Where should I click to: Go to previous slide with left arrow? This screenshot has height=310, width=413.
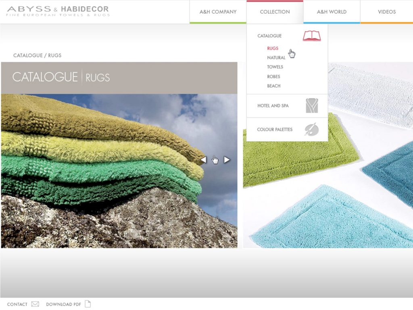tap(203, 160)
